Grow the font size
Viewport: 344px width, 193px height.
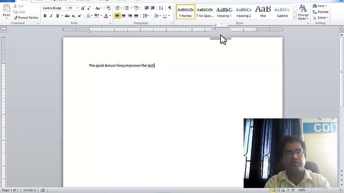coord(83,9)
